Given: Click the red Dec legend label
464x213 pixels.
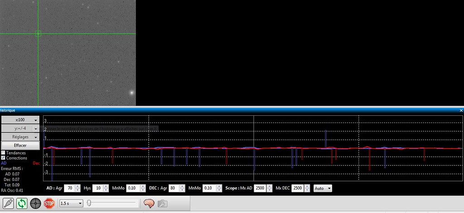Looking at the screenshot, I should (x=36, y=163).
